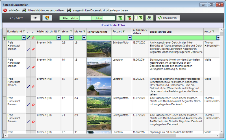
Task: Click the red schließen icon
Action: (x=5, y=10)
